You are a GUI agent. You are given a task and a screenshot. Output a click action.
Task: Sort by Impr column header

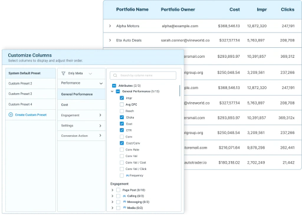262,9
